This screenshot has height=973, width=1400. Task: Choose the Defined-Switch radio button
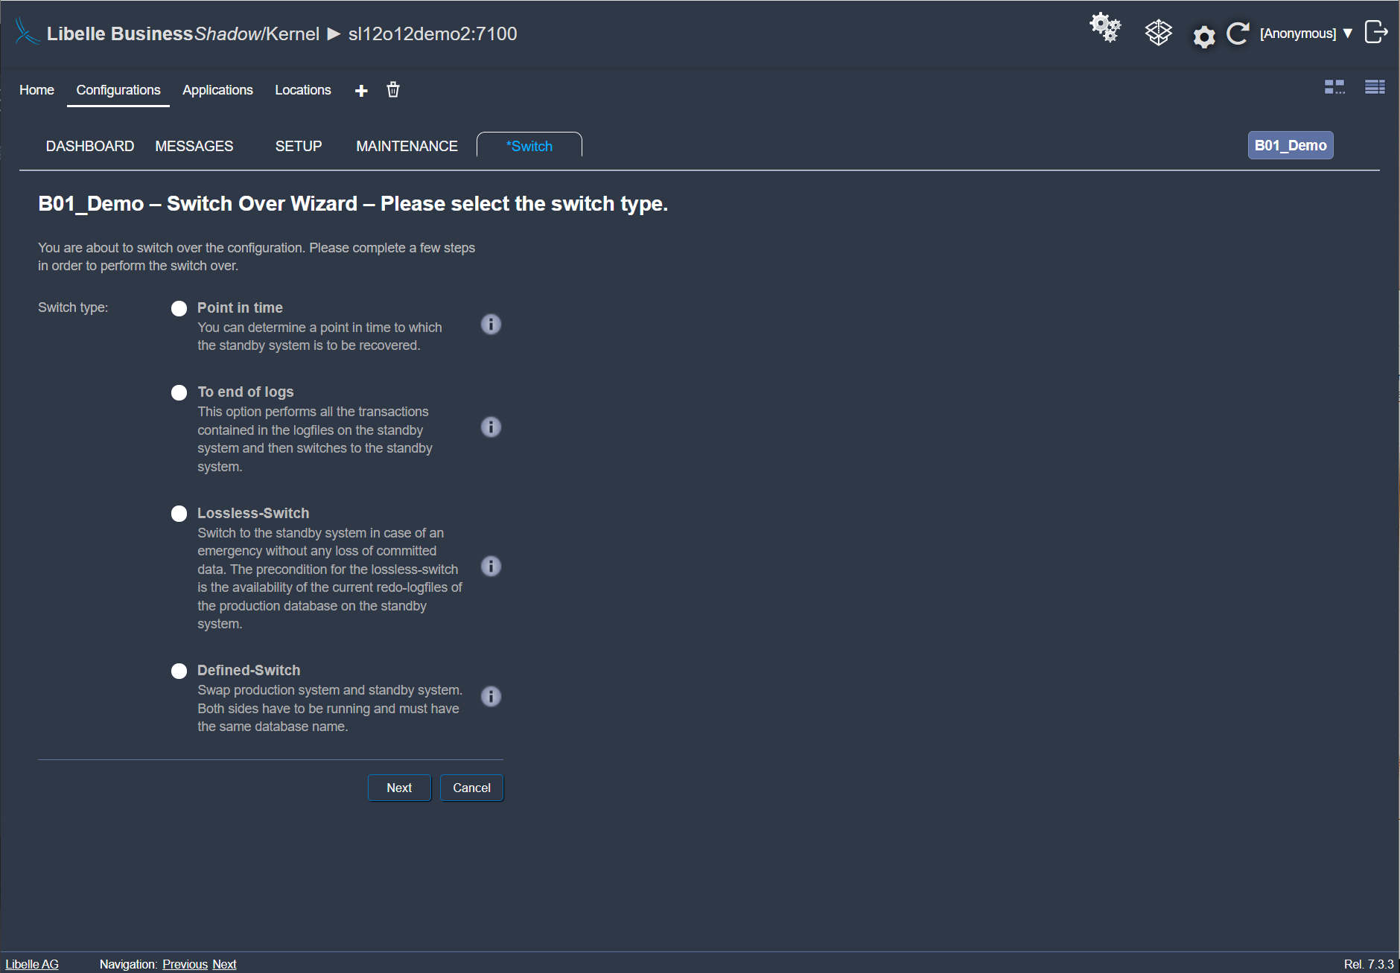[179, 671]
